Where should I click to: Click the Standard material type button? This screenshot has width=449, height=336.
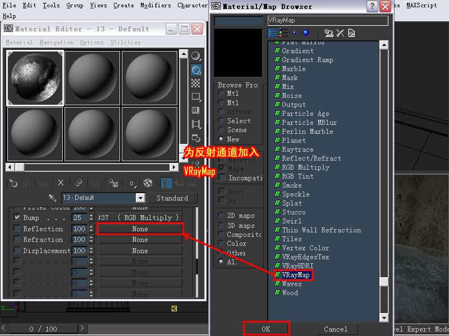(x=172, y=198)
